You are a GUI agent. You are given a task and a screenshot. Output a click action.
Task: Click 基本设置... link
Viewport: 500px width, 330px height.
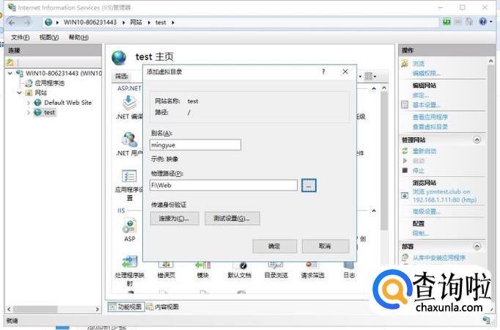(x=427, y=105)
